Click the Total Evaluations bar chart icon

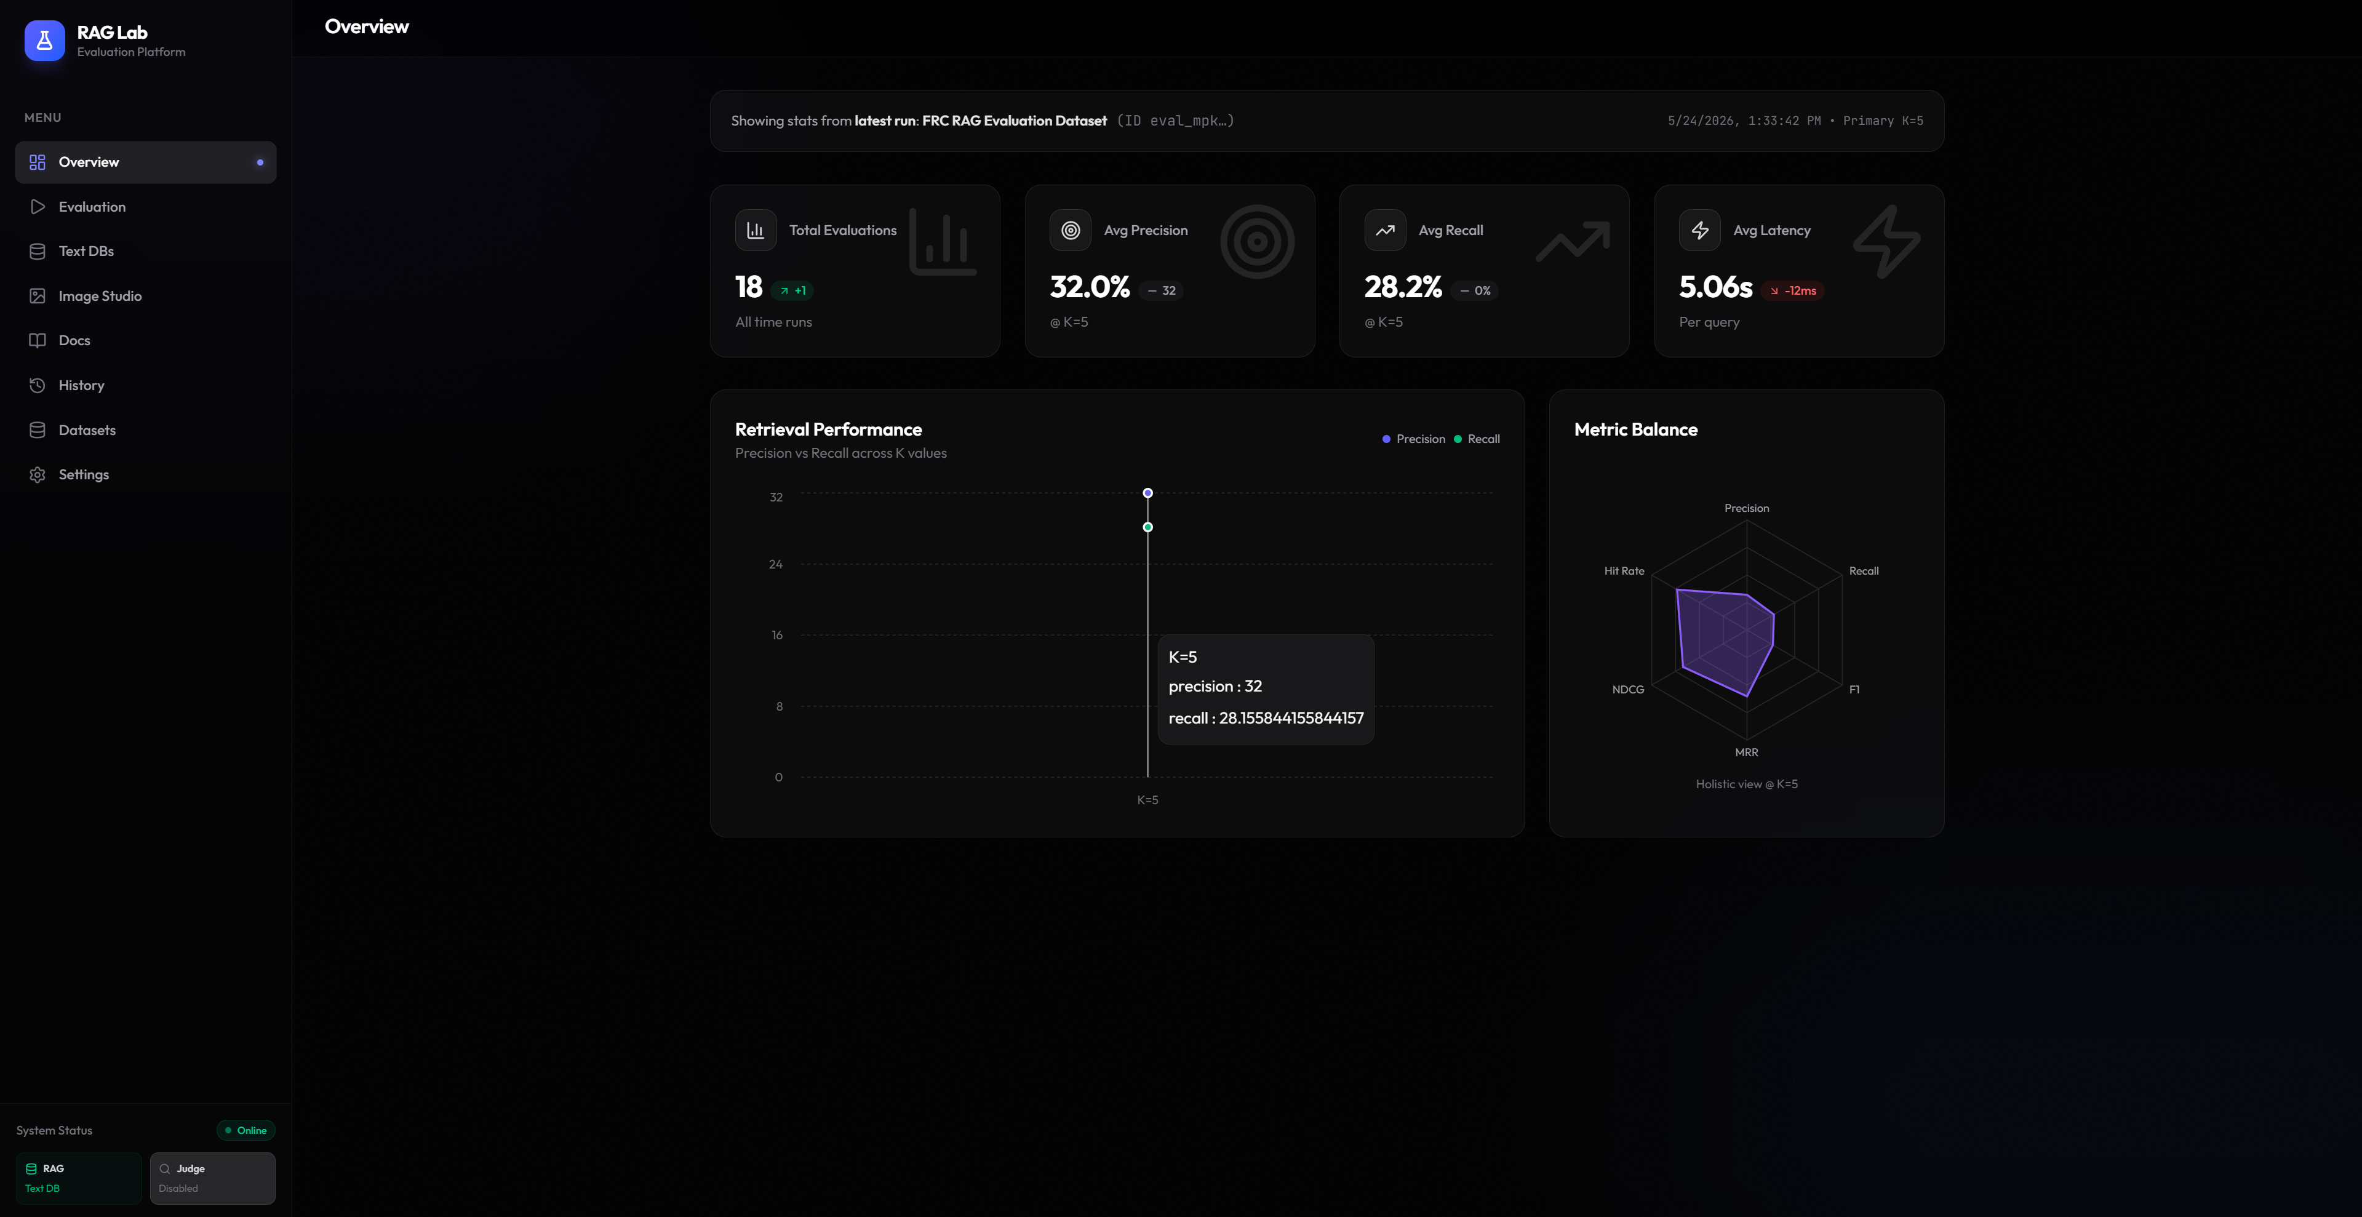coord(756,230)
